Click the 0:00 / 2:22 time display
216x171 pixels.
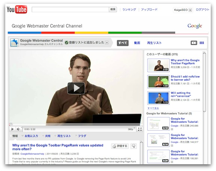click(x=30, y=129)
